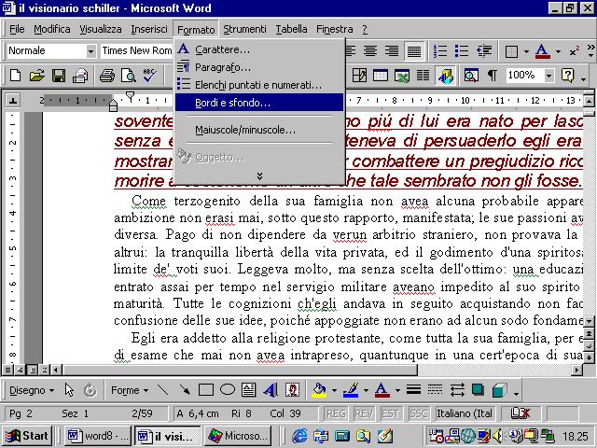Click the columns layout icon
The image size is (597, 448).
pos(423,76)
